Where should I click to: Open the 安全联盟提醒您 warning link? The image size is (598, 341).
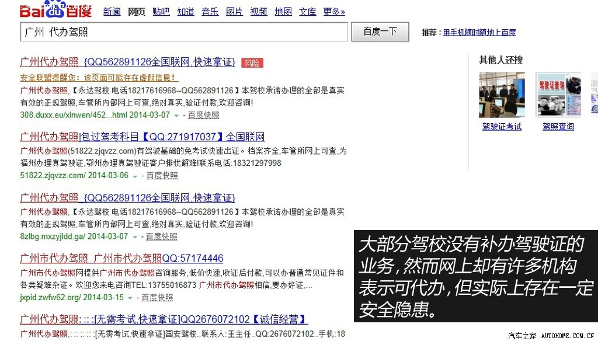(x=99, y=78)
